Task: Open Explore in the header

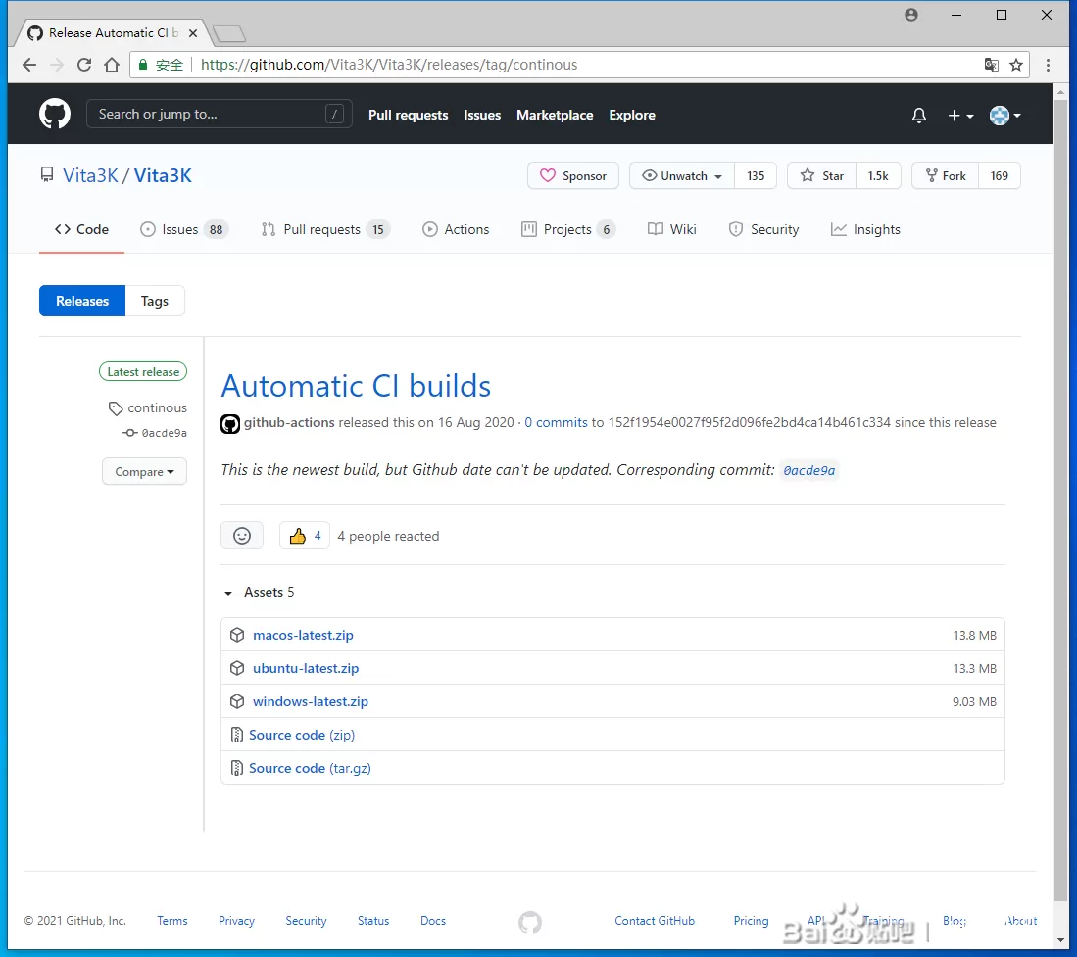Action: pos(632,115)
